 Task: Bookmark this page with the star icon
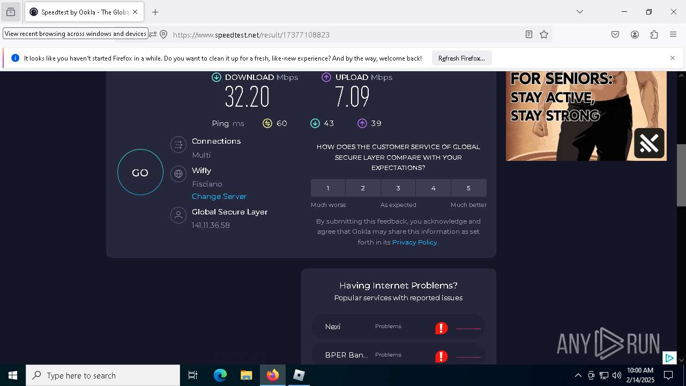pyautogui.click(x=544, y=34)
